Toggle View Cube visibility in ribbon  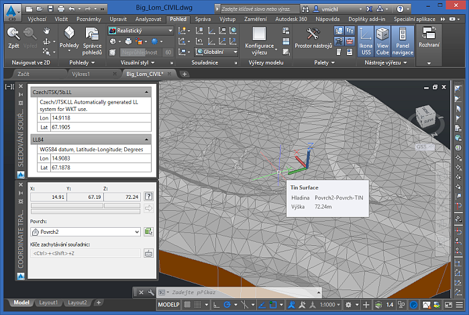click(x=382, y=42)
